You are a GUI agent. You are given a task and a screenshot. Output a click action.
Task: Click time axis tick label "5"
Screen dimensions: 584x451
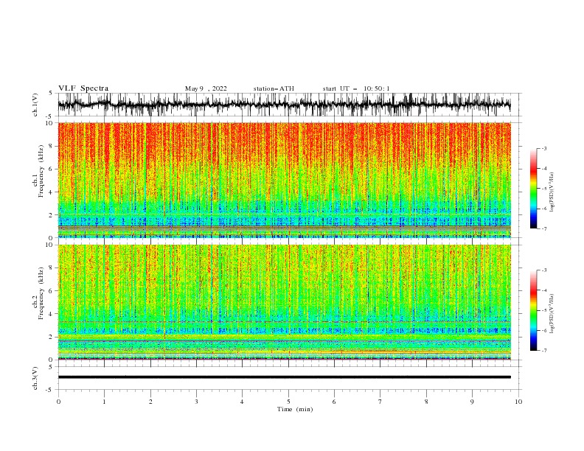(x=288, y=402)
